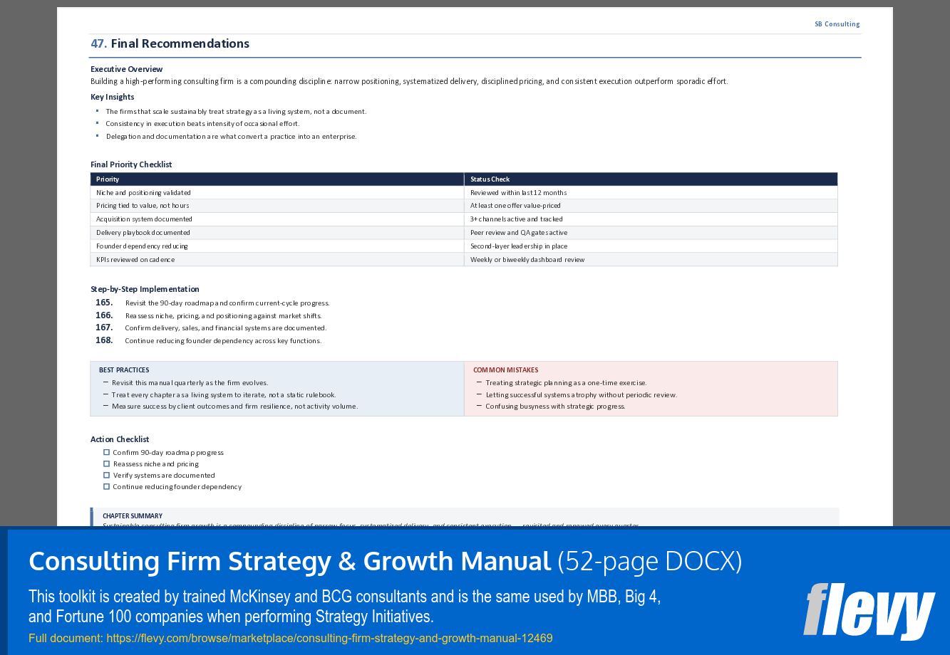Click the 'SB Consulting' header text
Viewport: 950px width, 655px height.
pyautogui.click(x=837, y=24)
